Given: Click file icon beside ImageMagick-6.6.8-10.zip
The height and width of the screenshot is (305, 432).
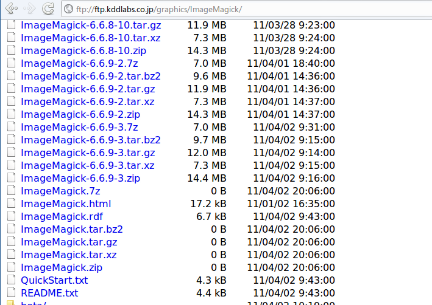Looking at the screenshot, I should pos(12,50).
